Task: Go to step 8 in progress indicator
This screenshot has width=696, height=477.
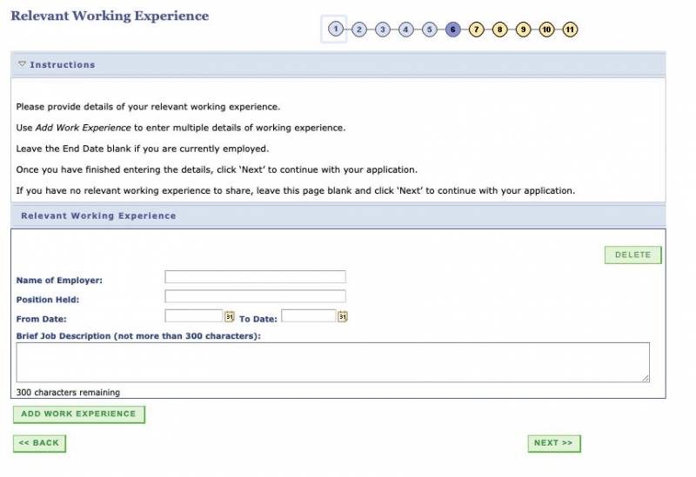Action: (x=499, y=30)
